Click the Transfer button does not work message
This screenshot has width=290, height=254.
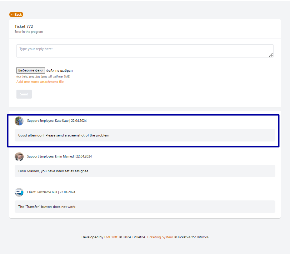pyautogui.click(x=47, y=207)
